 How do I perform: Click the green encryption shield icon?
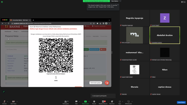tap(2, 2)
